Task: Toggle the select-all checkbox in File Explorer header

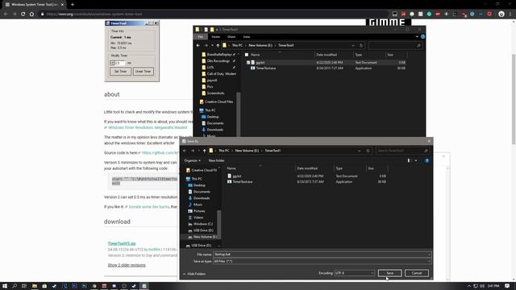Action: [x=247, y=55]
